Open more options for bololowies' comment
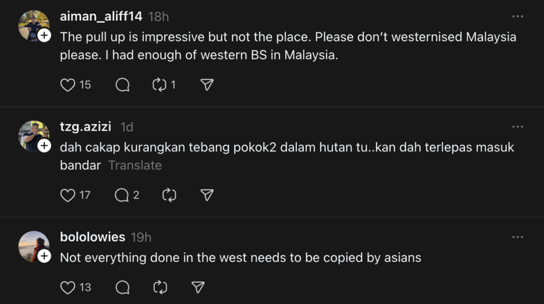The image size is (544, 304). 517,237
